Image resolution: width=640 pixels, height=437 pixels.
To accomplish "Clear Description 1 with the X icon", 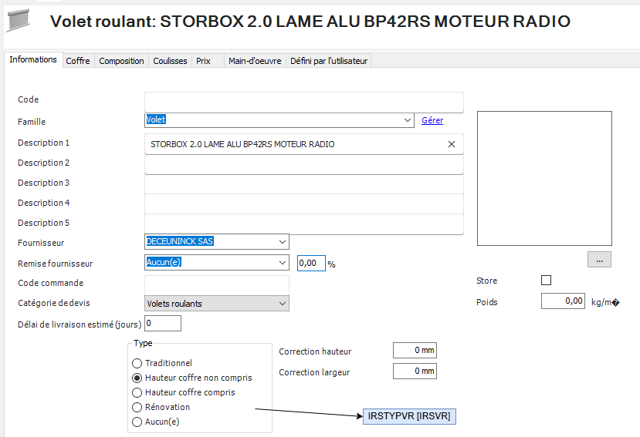I will [x=452, y=144].
